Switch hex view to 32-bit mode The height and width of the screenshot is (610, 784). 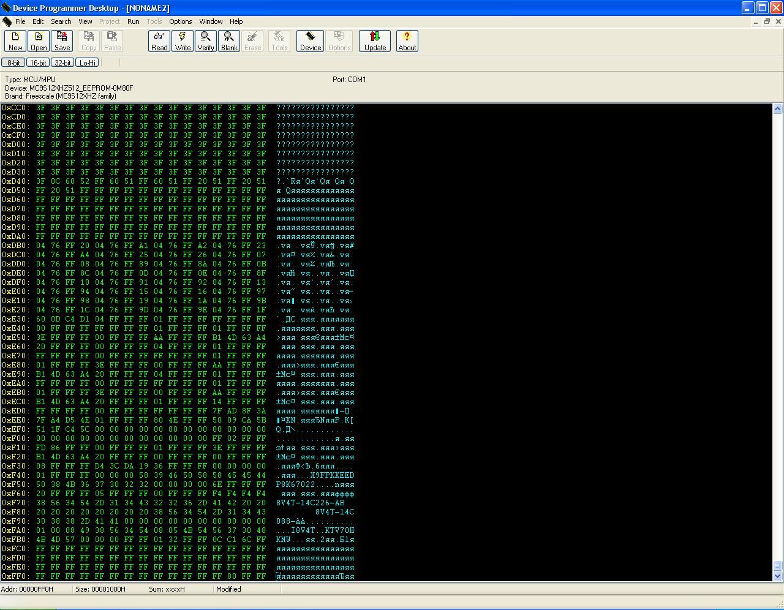tap(62, 62)
